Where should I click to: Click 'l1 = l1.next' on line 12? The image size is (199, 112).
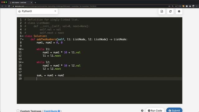coord(52,56)
